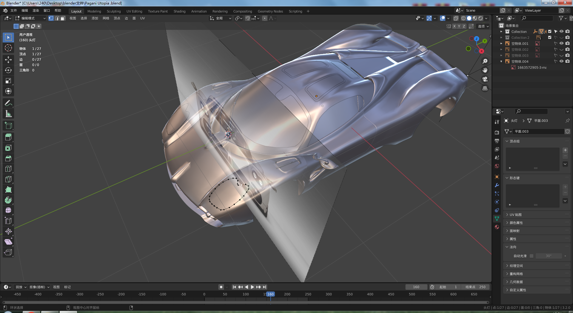Switch to the Shading workspace tab

179,11
